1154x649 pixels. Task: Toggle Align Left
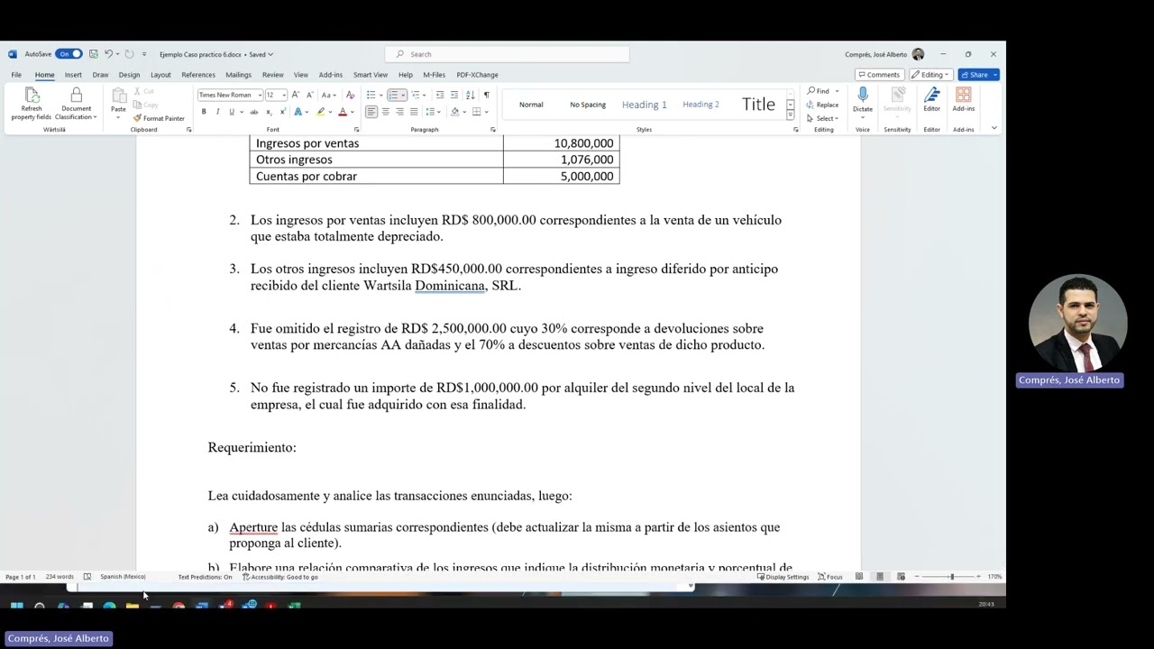pyautogui.click(x=371, y=112)
